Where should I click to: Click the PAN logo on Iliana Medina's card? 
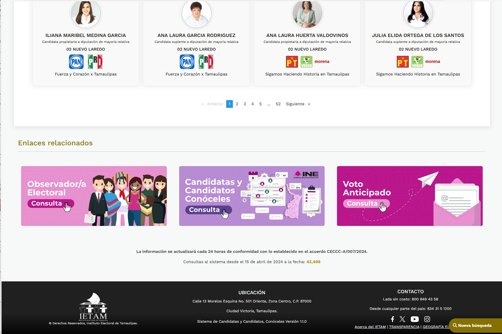(76, 62)
